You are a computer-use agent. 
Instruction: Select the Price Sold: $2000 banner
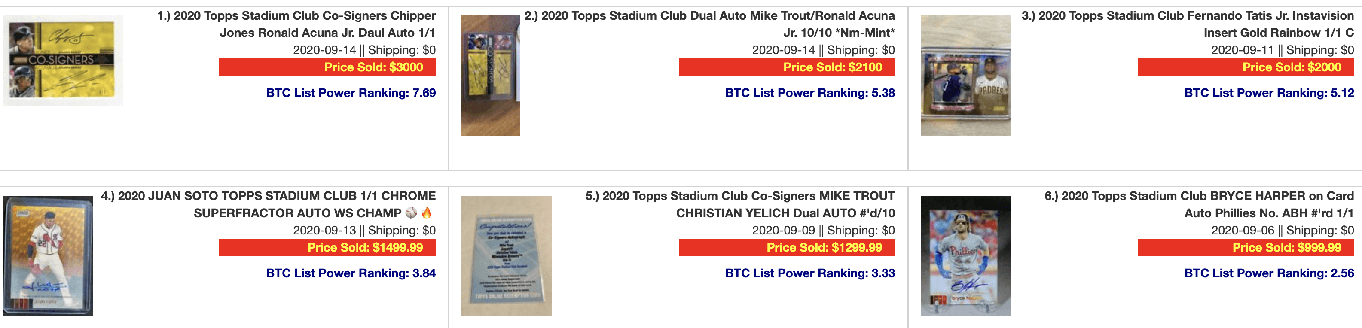point(1246,67)
